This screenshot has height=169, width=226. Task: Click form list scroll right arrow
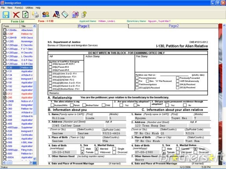coord(31,162)
